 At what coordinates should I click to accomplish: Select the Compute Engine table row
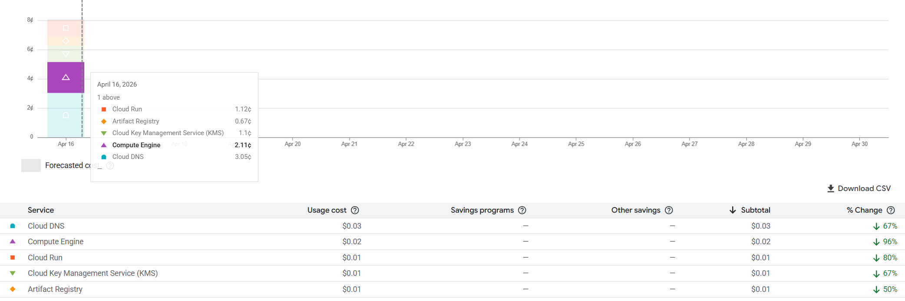pyautogui.click(x=56, y=242)
